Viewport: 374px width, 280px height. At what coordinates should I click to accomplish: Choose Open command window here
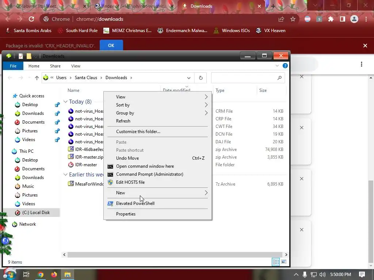pos(158,166)
